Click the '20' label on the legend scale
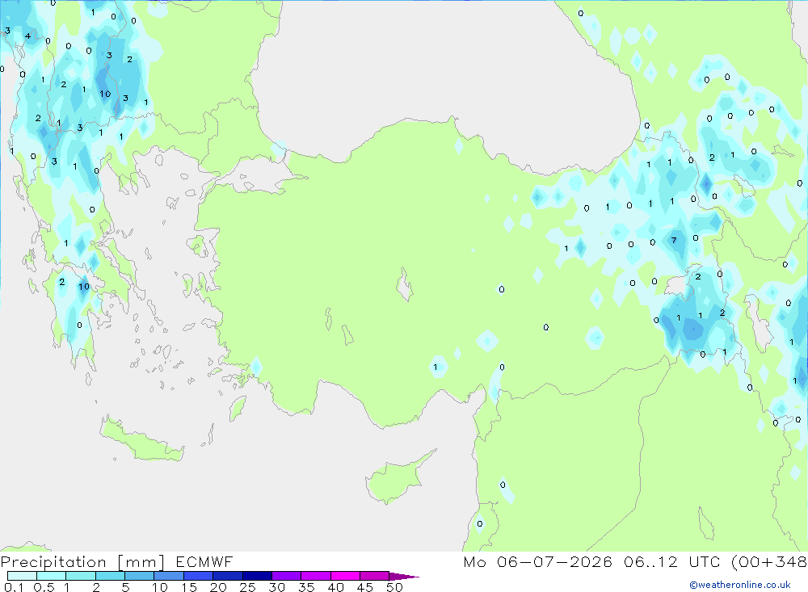The width and height of the screenshot is (808, 592). click(218, 587)
